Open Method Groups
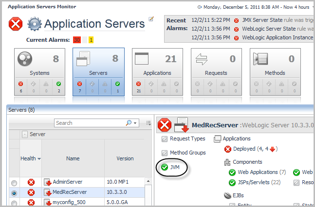This screenshot has height=207, width=315. coord(188,153)
